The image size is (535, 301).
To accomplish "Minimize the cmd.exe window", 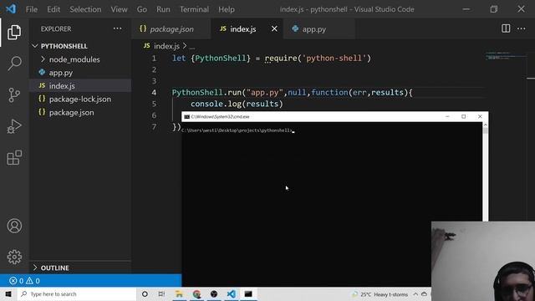I will coord(447,117).
